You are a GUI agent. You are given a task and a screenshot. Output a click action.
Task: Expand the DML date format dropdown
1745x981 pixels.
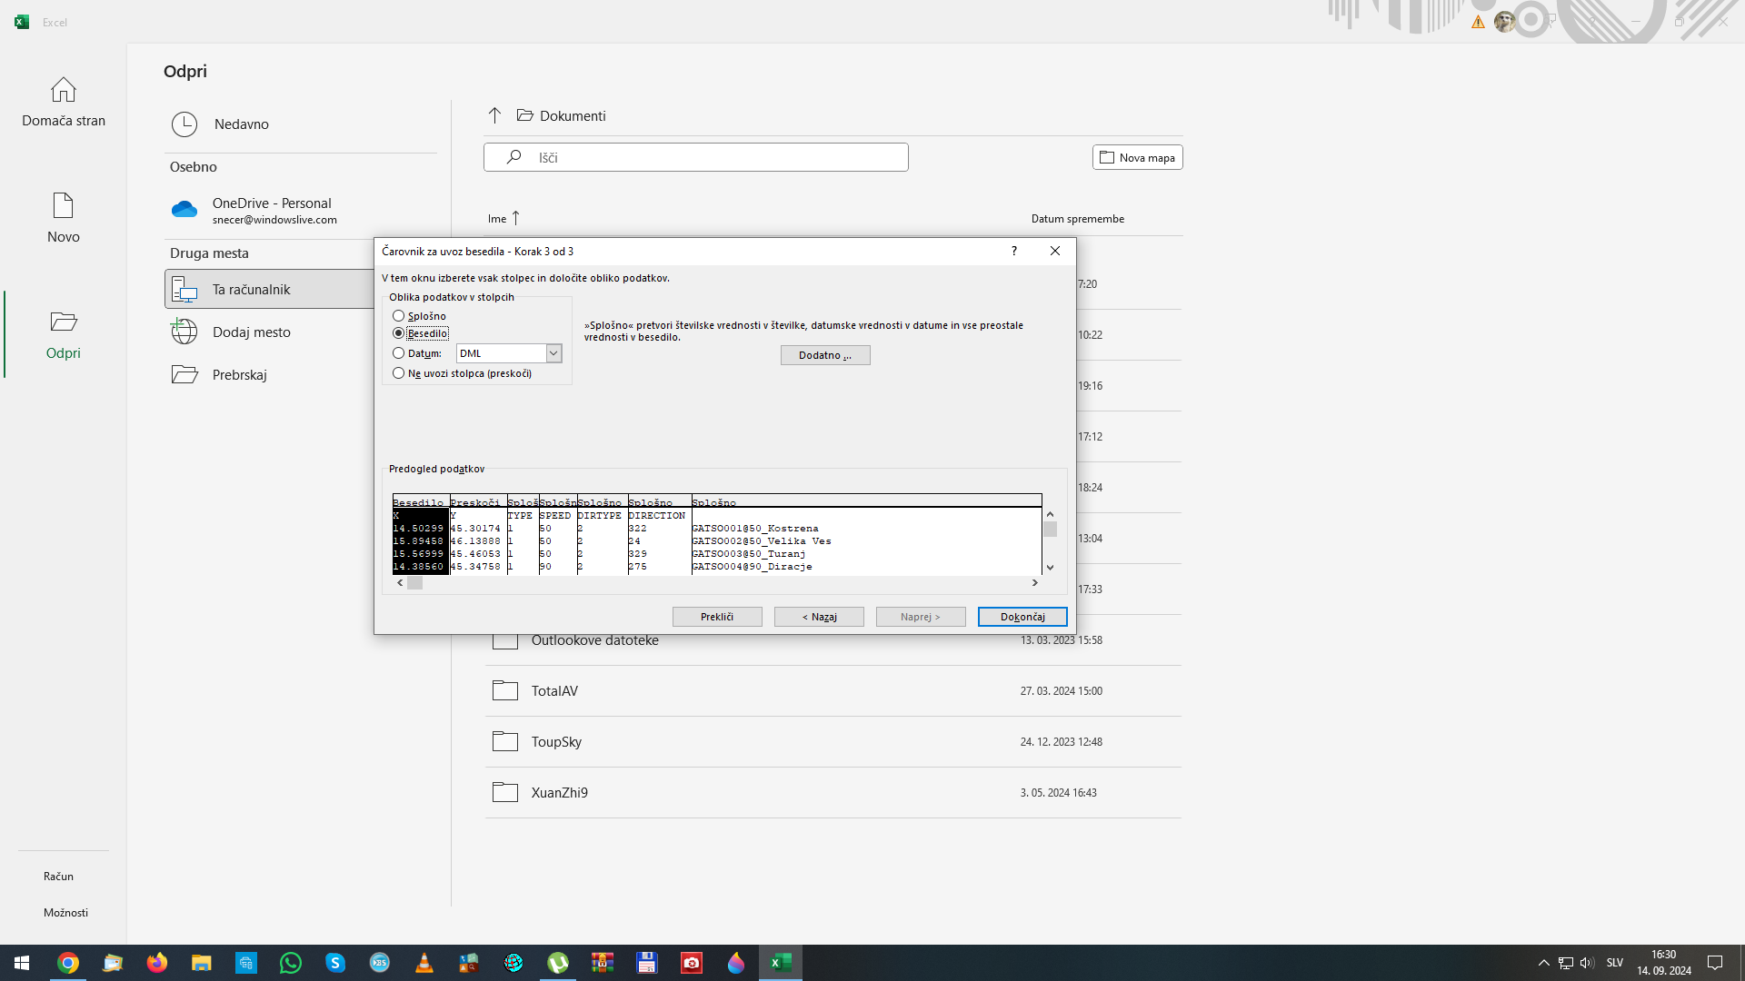point(553,353)
